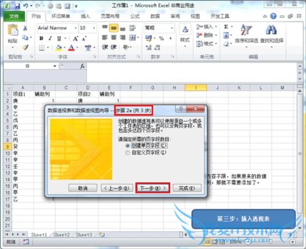Click the Wrap Text icon
The height and width of the screenshot is (249, 306).
coord(132,28)
